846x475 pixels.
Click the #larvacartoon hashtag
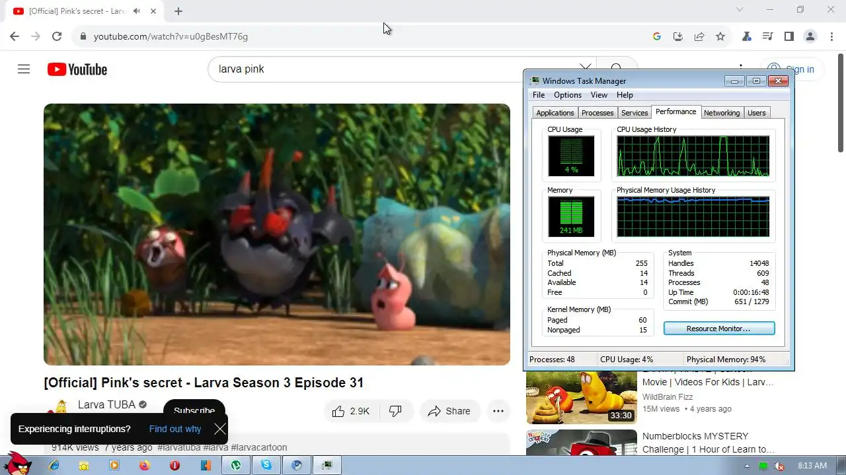point(259,447)
